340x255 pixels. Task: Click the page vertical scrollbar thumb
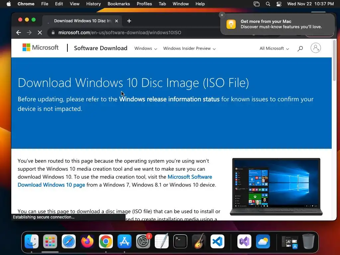pyautogui.click(x=334, y=60)
